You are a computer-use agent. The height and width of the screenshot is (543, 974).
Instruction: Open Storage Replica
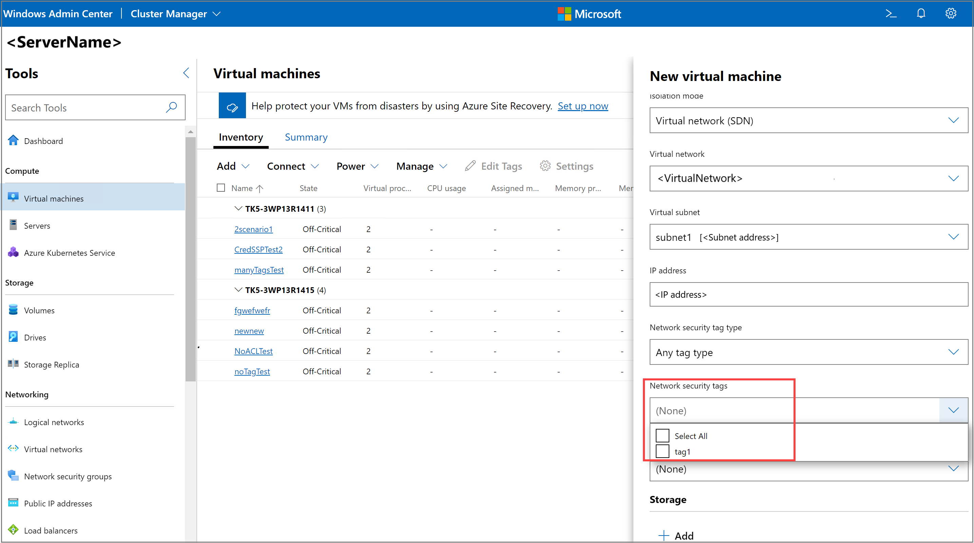click(x=52, y=364)
